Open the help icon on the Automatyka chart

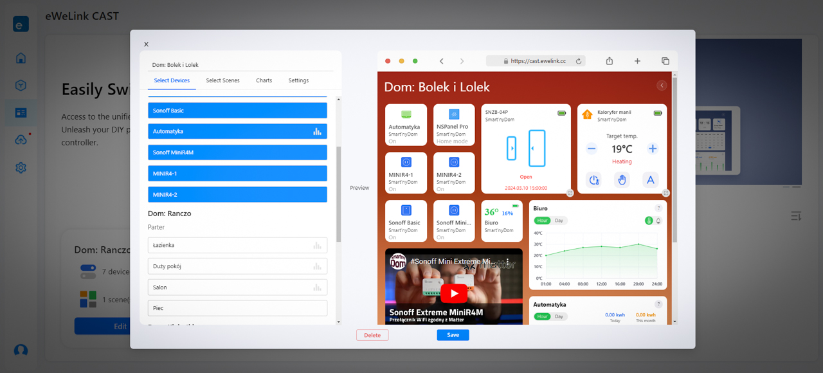click(658, 304)
